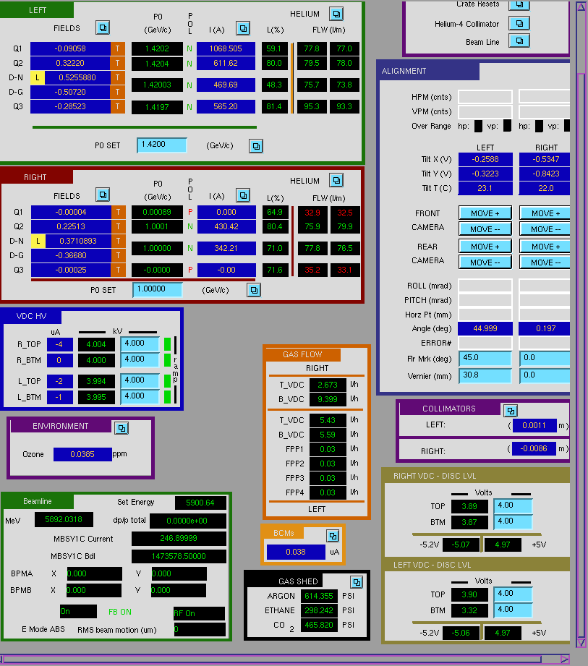The height and width of the screenshot is (666, 588).
Task: Open the Beam Line display icon
Action: point(519,40)
